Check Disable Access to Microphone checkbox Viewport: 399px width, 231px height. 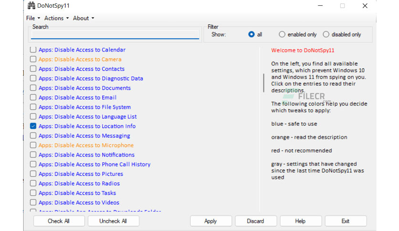pyautogui.click(x=33, y=145)
